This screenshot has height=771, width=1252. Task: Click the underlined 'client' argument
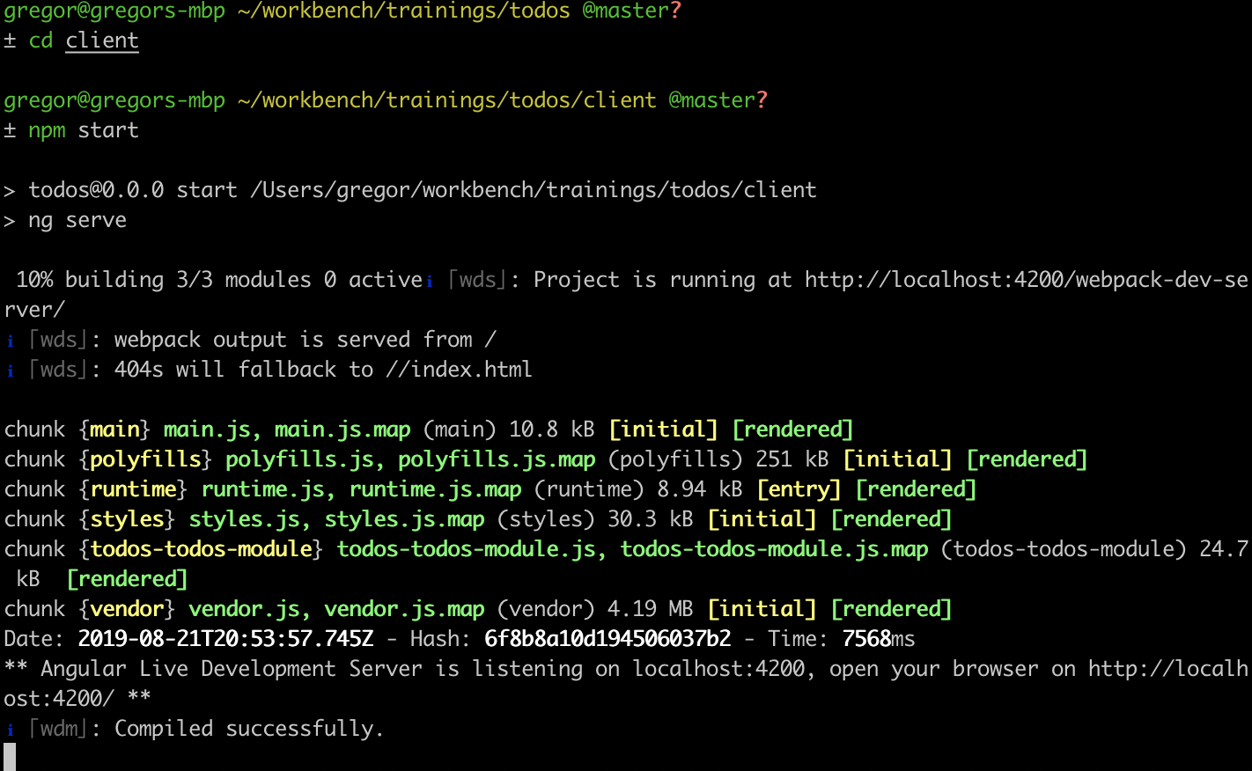102,40
